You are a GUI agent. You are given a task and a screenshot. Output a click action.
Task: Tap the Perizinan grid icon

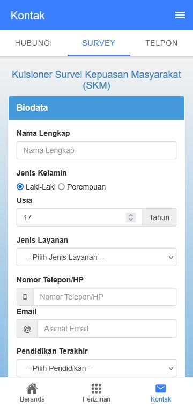pos(96,389)
